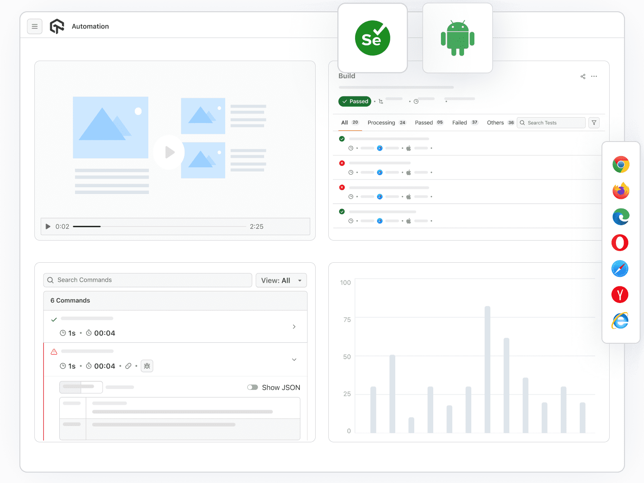Click the link icon in failed command

click(x=128, y=366)
